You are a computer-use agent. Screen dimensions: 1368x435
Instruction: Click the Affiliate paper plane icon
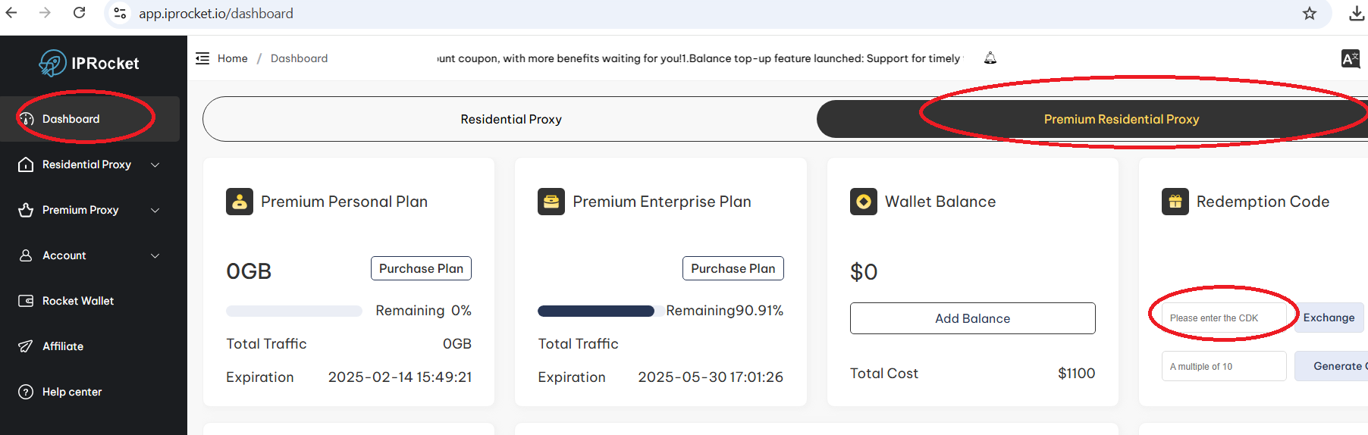click(x=26, y=346)
